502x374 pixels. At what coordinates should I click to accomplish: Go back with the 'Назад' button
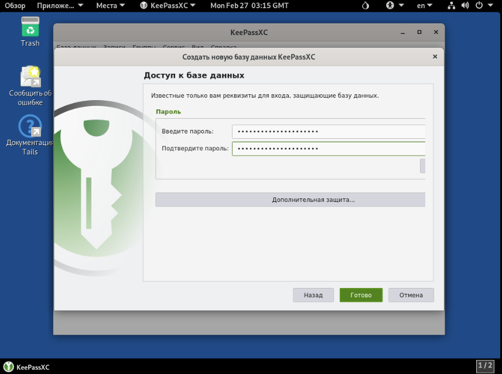tap(313, 295)
